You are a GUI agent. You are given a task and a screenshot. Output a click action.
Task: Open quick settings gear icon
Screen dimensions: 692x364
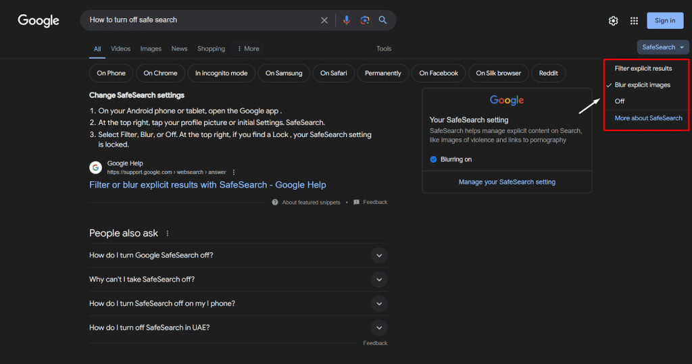(613, 21)
